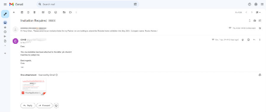
Task: Expand the trimmed content ellipsis
Action: point(22,67)
